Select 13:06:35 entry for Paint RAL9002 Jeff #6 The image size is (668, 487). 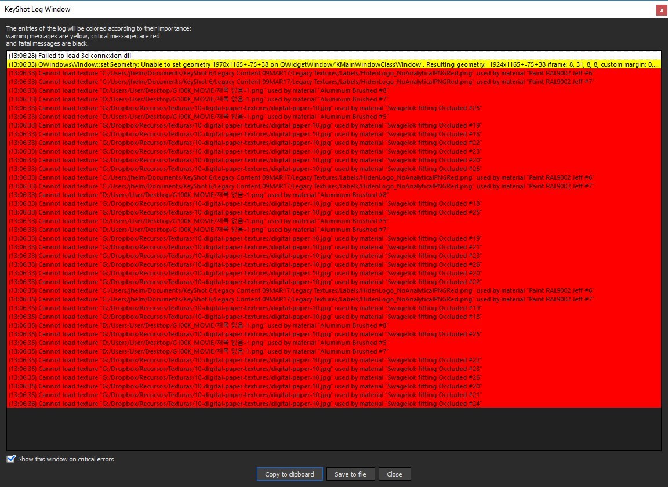point(334,290)
